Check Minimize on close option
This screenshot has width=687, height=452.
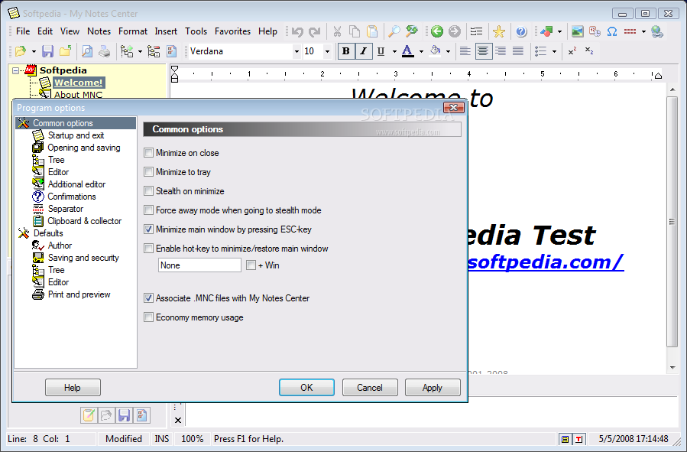(x=148, y=153)
